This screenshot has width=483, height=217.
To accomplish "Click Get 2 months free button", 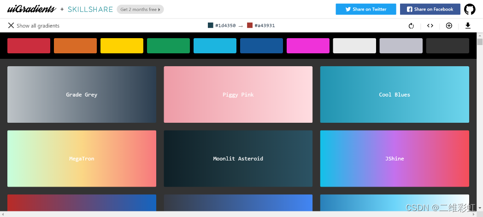I will coord(140,10).
